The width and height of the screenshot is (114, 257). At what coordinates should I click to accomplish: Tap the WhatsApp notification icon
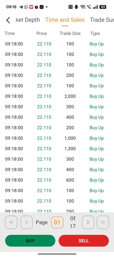(x=26, y=7)
